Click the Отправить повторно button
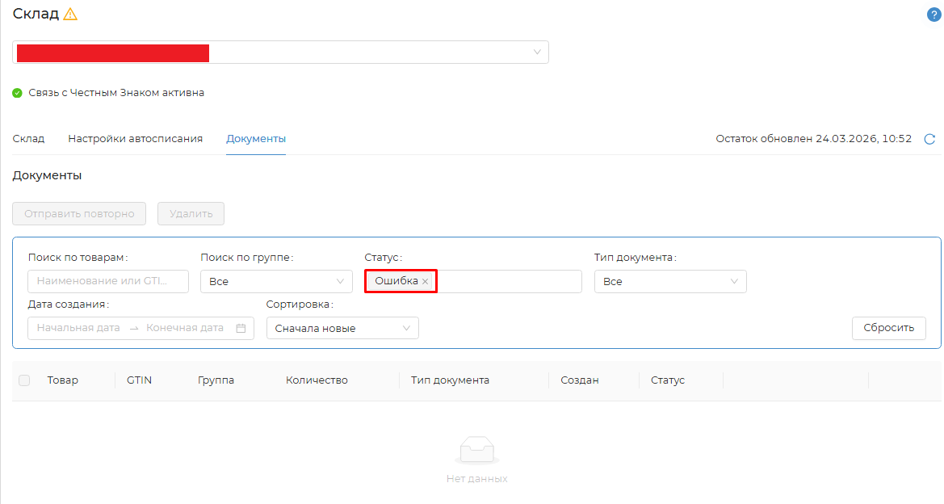The height and width of the screenshot is (504, 944). (x=79, y=214)
